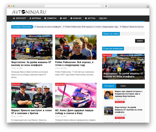Click the icon beside Шумахер menu item

tap(71, 18)
